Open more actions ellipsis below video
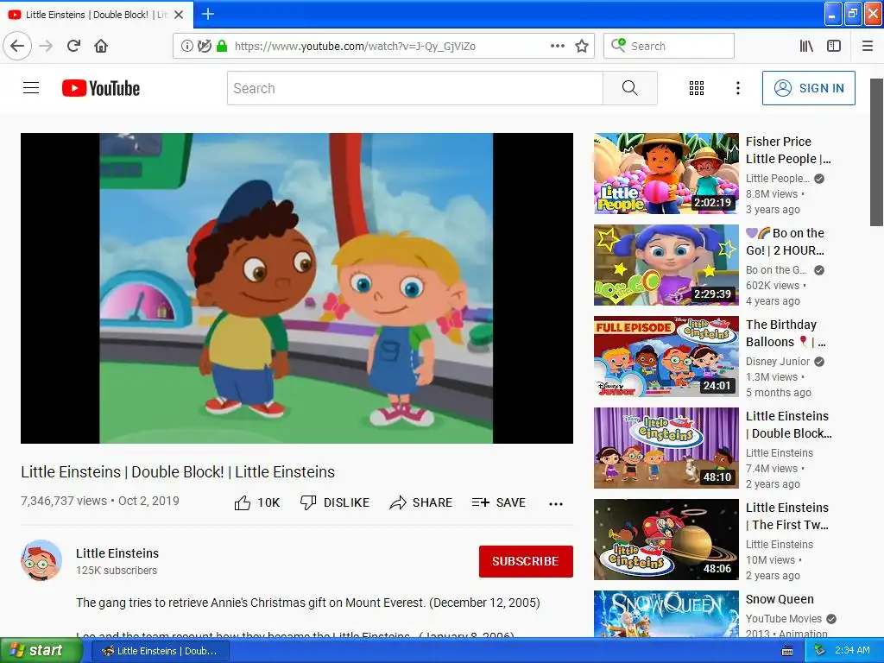 [555, 503]
